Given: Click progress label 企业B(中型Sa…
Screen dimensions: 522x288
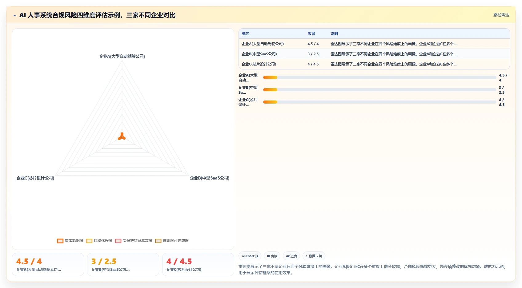Looking at the screenshot, I should (248, 90).
